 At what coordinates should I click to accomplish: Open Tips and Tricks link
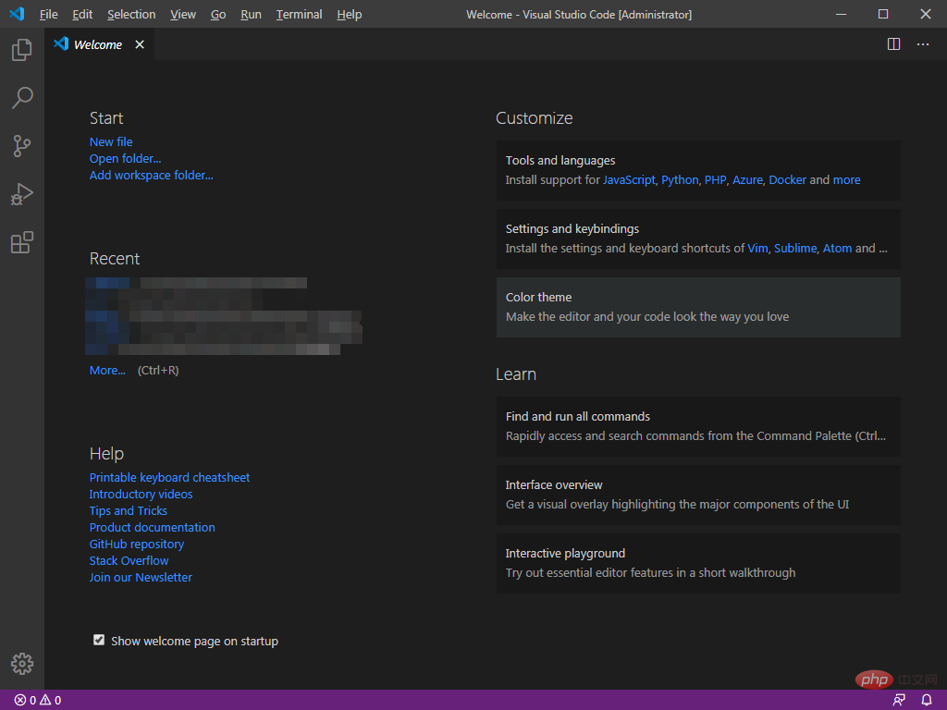(128, 510)
